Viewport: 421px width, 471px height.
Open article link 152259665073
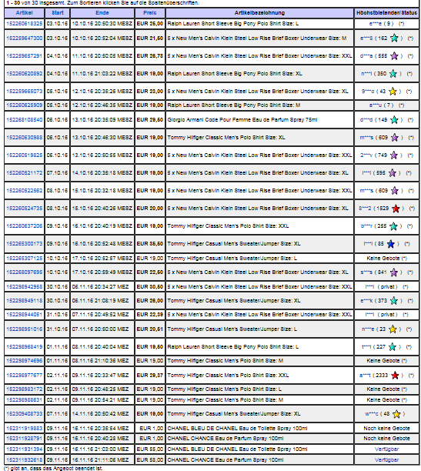pyautogui.click(x=25, y=92)
